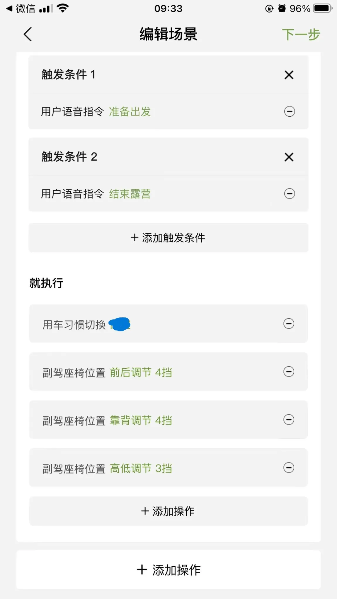Tap the back arrow in the header
337x599 pixels.
pyautogui.click(x=28, y=35)
